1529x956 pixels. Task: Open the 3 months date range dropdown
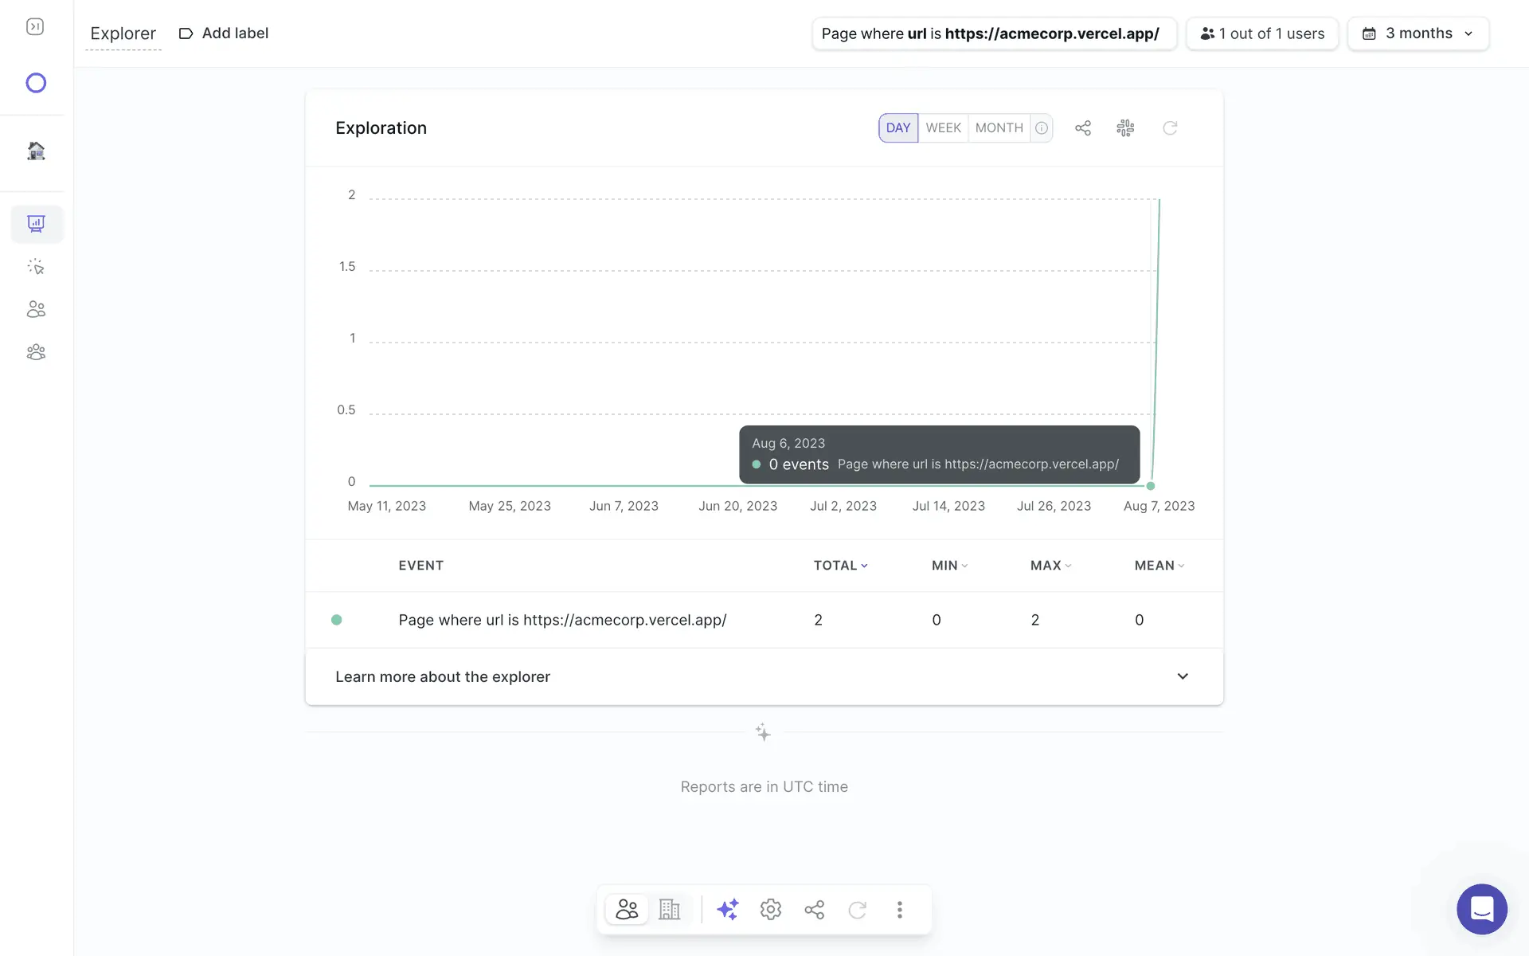tap(1418, 33)
